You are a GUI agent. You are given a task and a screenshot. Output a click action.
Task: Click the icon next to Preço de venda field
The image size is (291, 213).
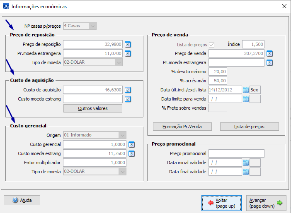pos(269,53)
